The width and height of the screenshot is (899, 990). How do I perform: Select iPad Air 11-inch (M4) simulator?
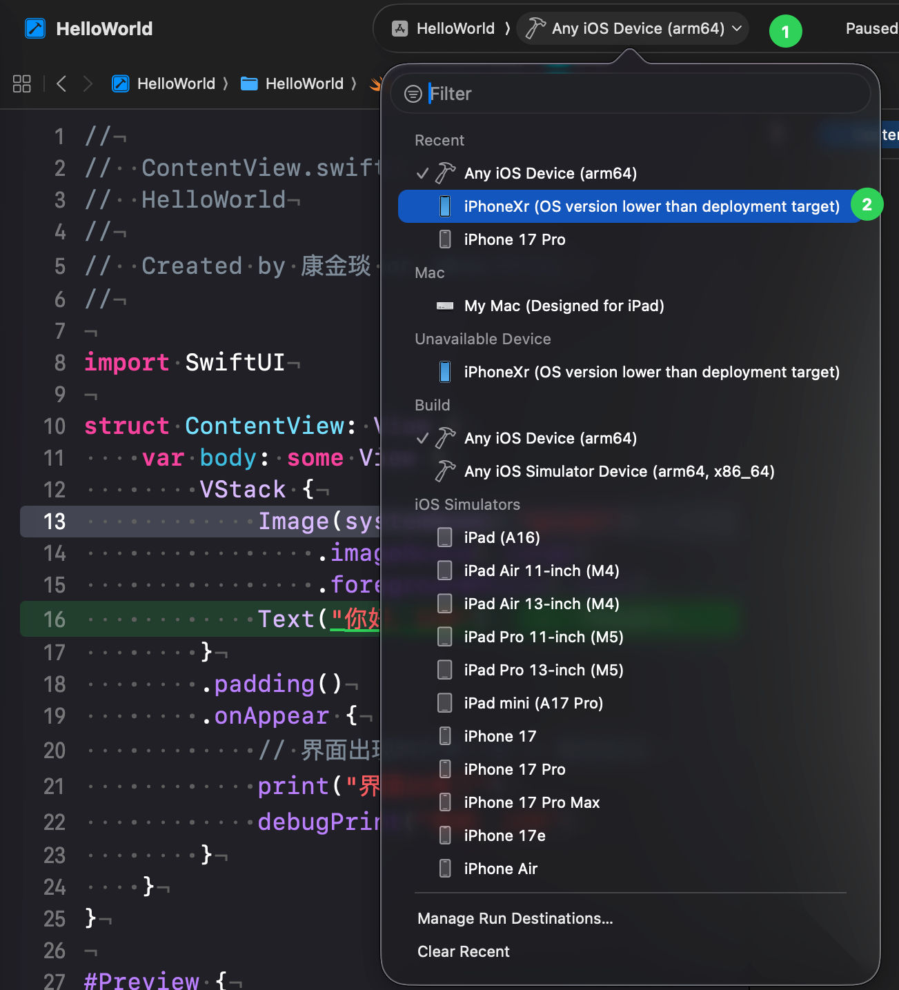tap(631, 571)
